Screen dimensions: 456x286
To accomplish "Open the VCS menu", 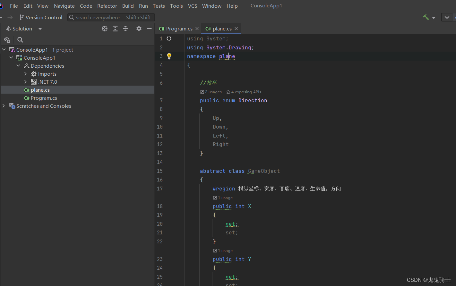I will 193,6.
